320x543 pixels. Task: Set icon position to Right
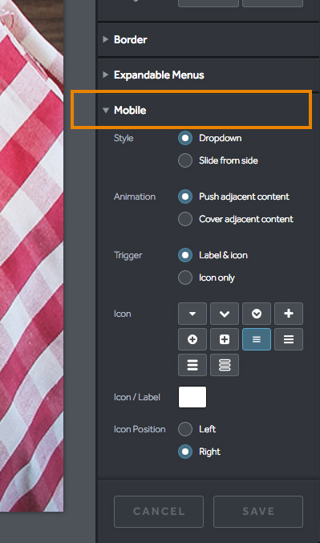pyautogui.click(x=185, y=452)
